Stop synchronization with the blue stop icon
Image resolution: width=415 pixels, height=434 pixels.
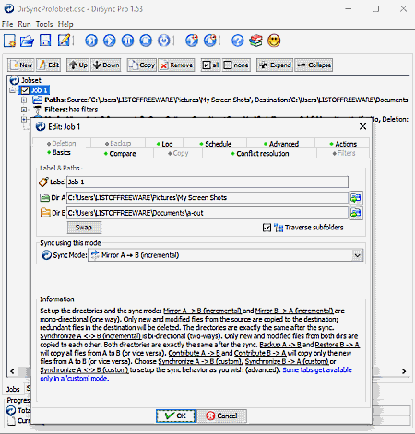146,41
